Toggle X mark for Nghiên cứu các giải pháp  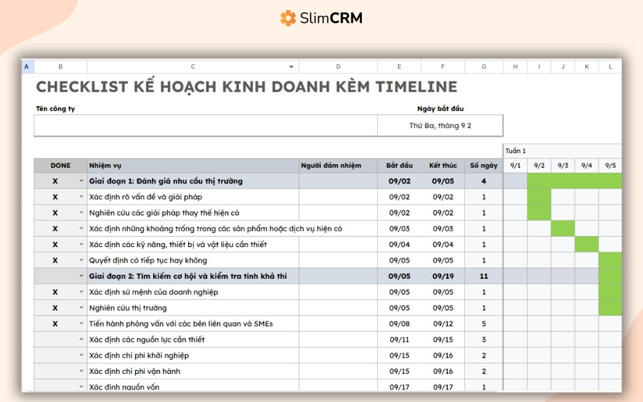55,213
